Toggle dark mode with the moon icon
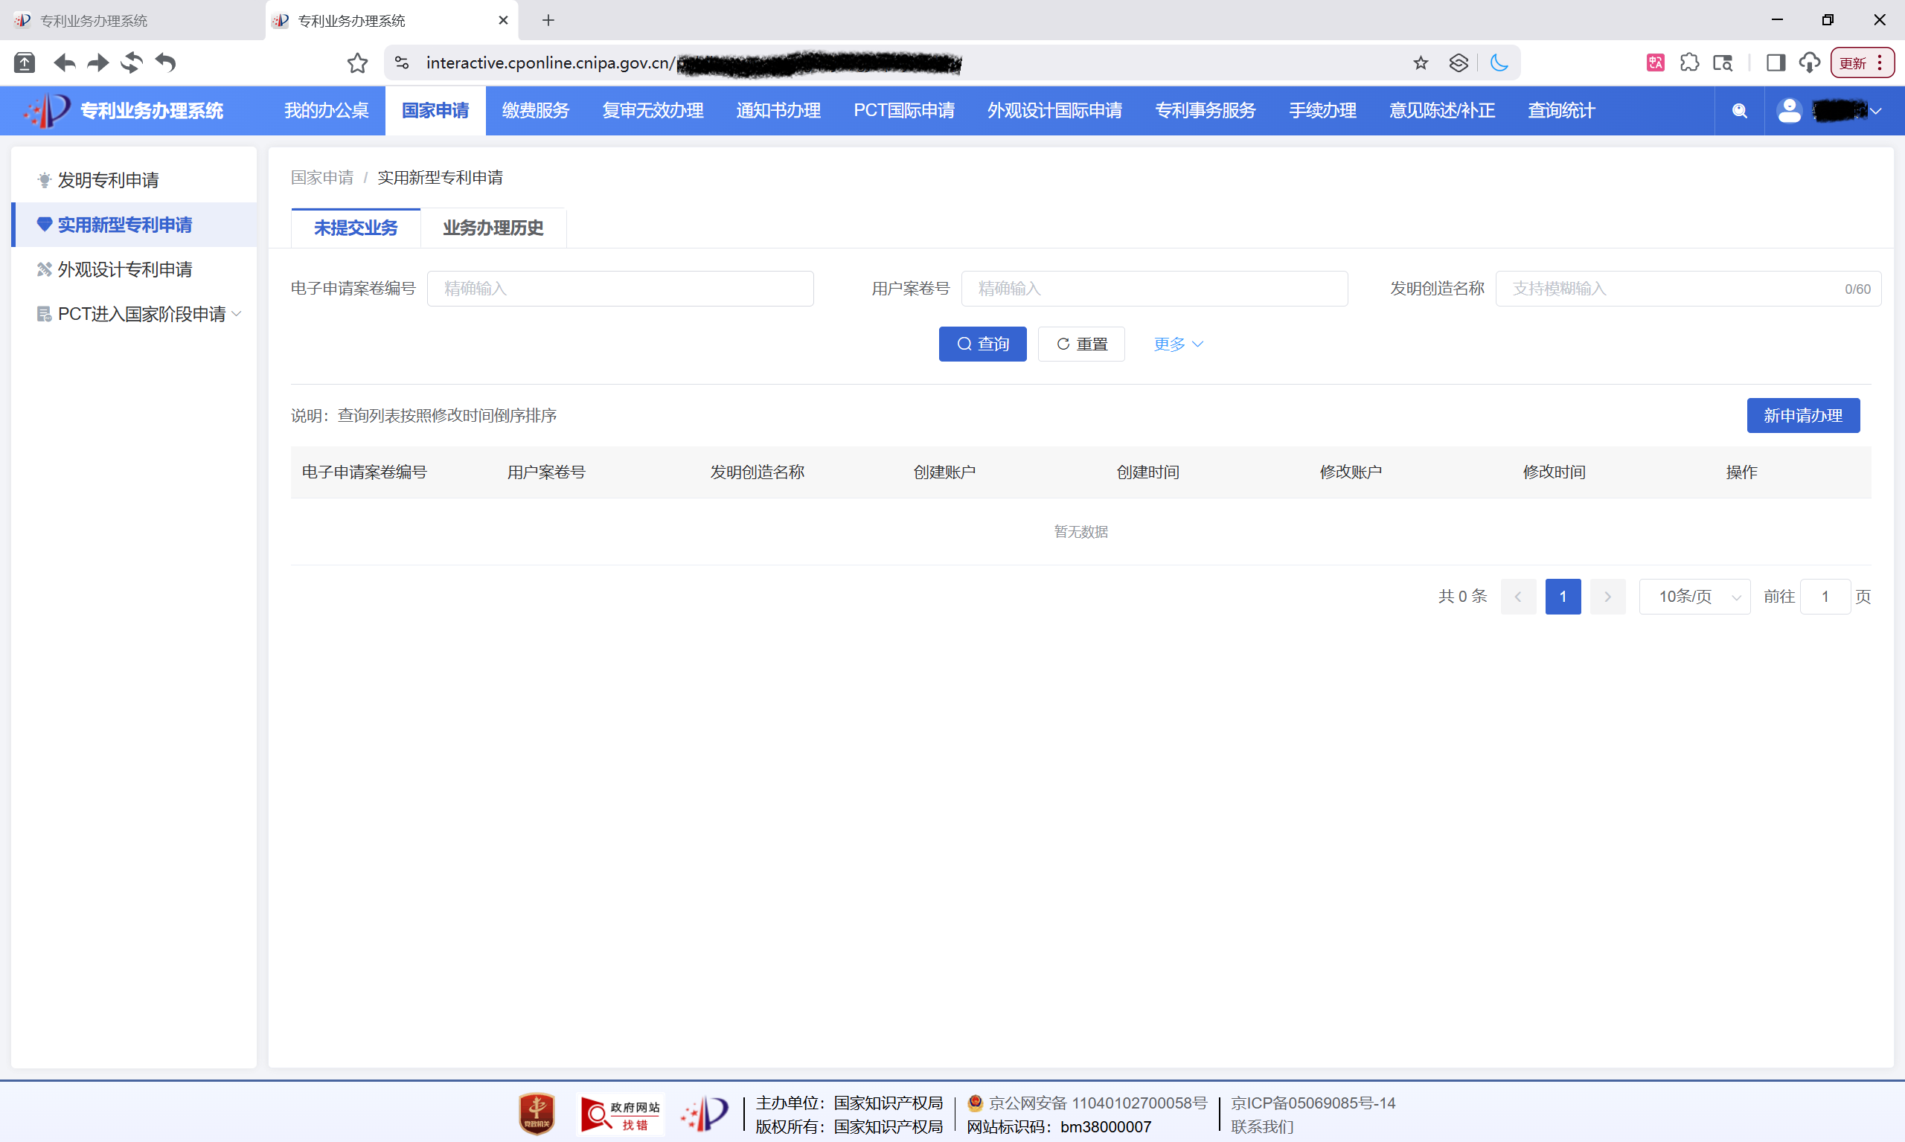1905x1142 pixels. click(x=1500, y=62)
